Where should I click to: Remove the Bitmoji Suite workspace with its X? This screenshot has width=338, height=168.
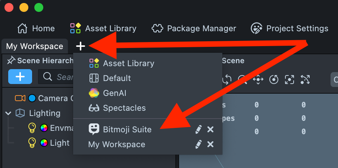click(210, 129)
